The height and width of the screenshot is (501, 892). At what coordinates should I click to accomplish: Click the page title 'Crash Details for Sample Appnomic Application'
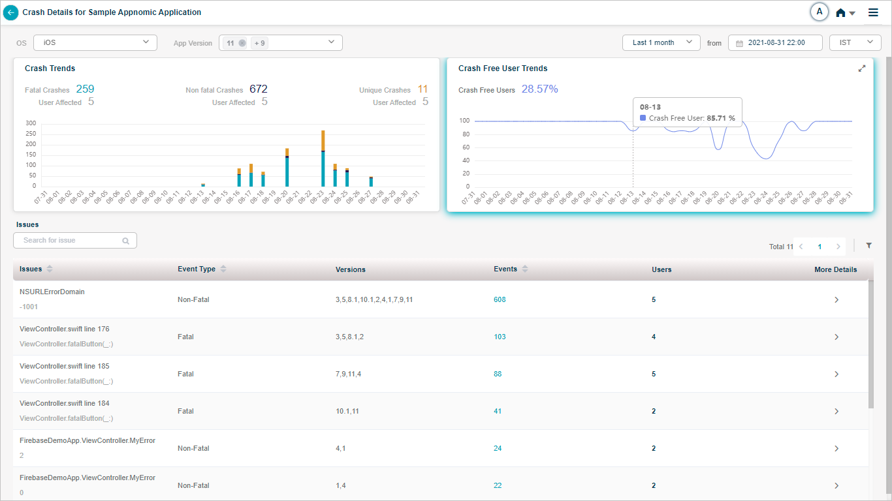coord(112,12)
